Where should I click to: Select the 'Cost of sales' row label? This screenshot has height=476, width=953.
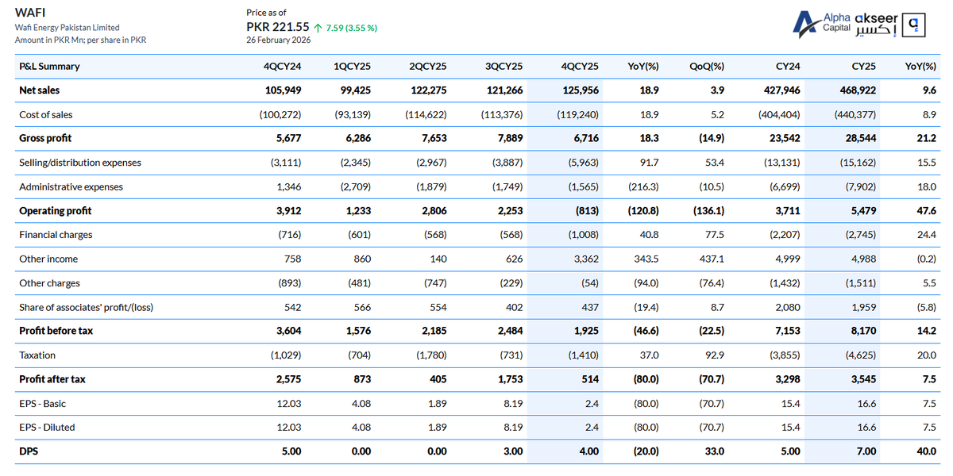(46, 115)
